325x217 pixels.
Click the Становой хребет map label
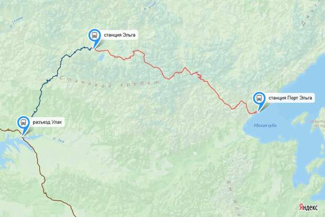(x=110, y=81)
